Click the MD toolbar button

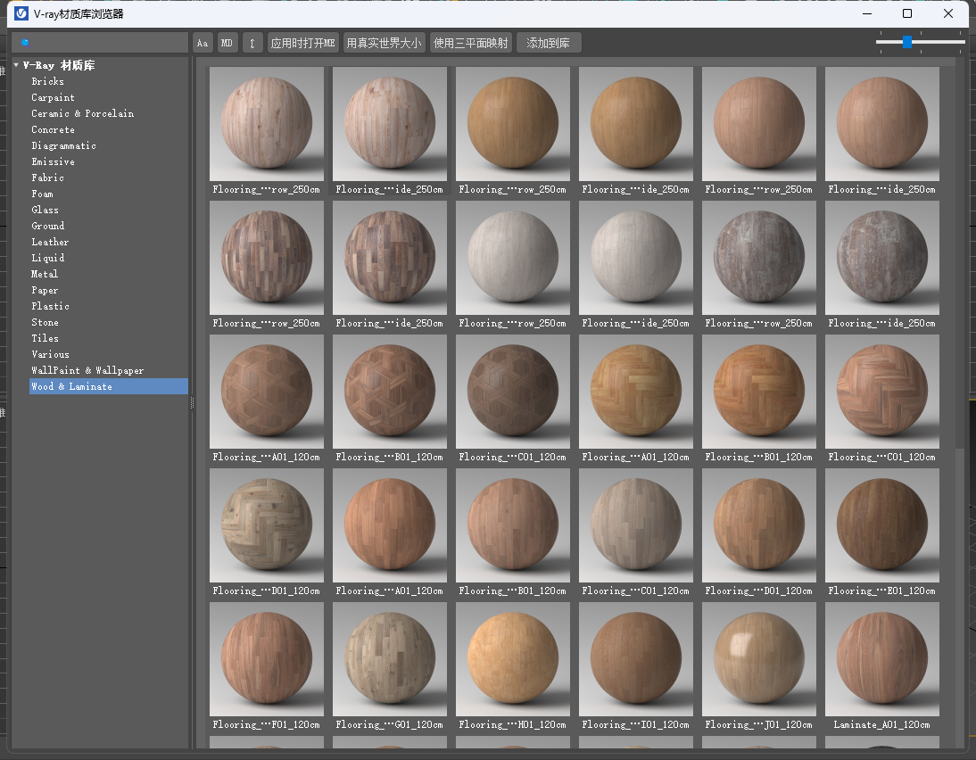coord(227,43)
